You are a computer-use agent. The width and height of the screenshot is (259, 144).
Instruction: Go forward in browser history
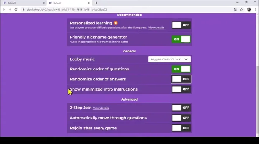(10, 10)
